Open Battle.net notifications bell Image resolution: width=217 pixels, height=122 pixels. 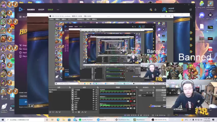pyautogui.click(x=155, y=10)
